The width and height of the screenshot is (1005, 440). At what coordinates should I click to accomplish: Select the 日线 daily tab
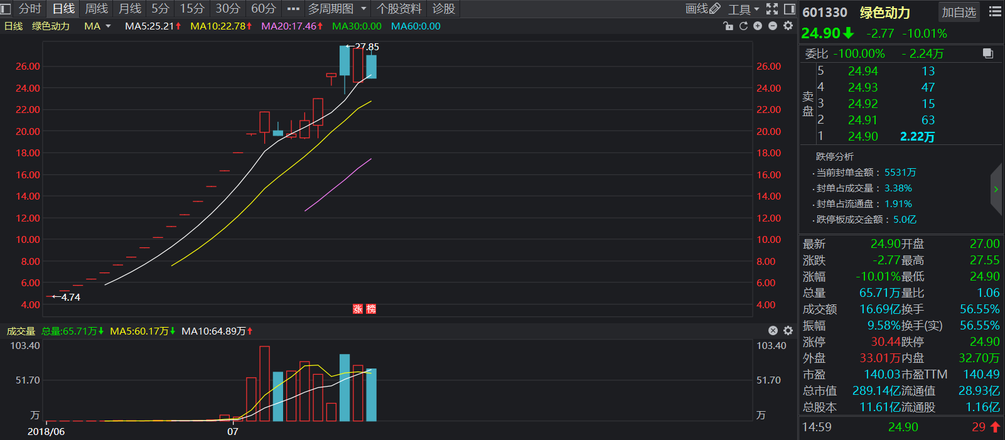point(63,9)
